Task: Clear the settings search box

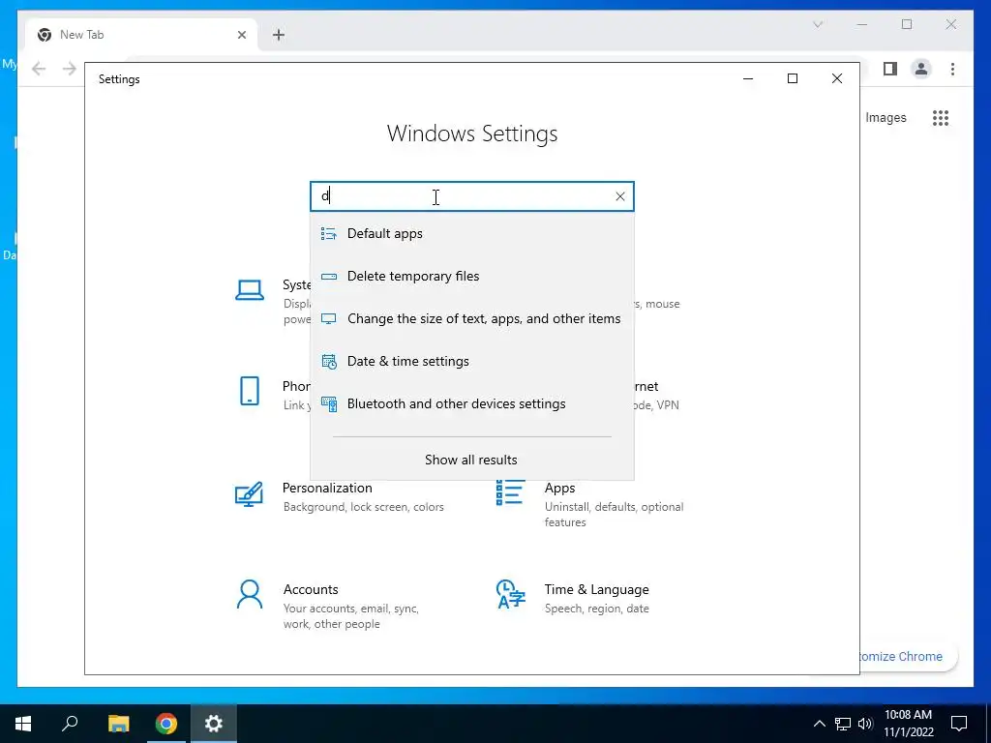Action: click(x=620, y=196)
